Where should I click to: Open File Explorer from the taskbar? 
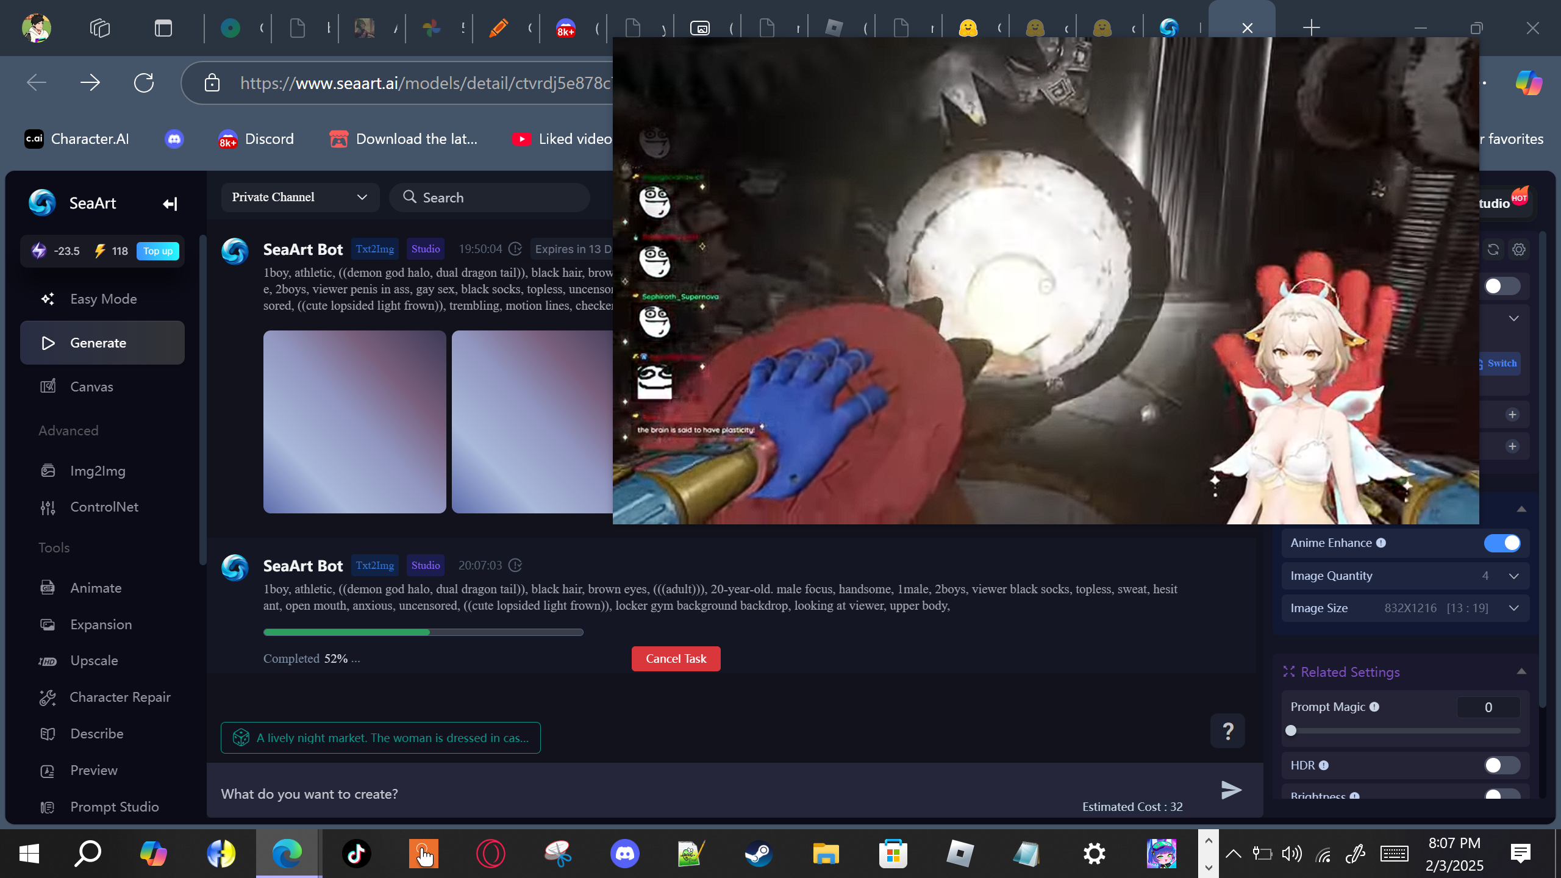(x=826, y=854)
